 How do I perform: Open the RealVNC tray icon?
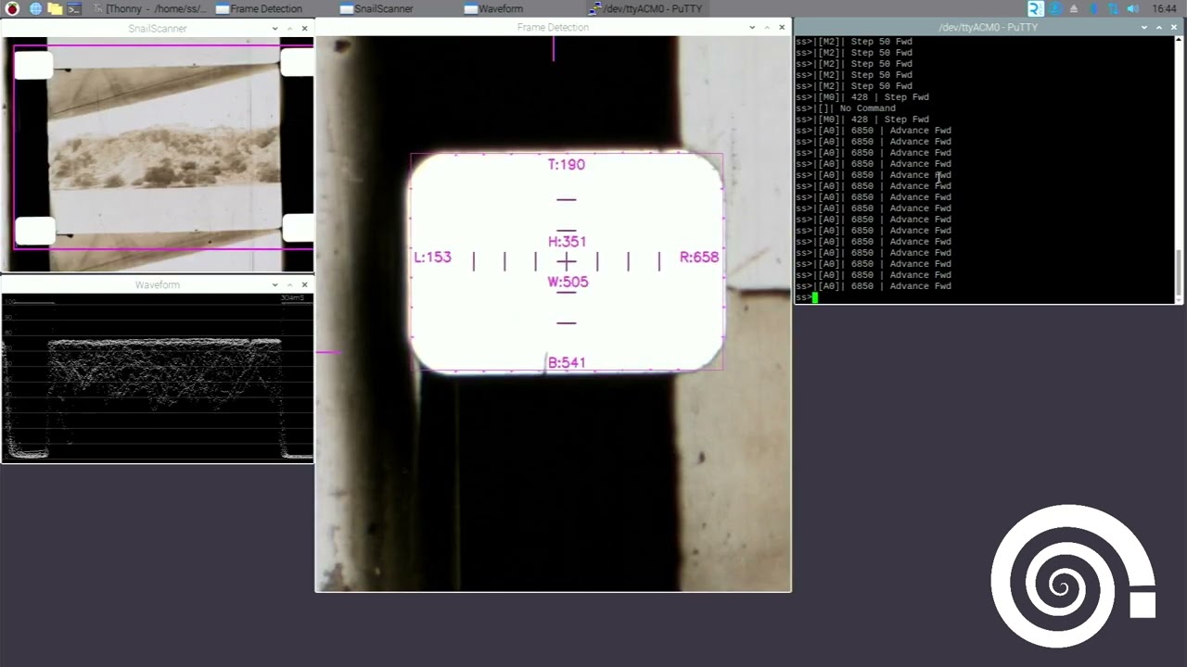1036,8
